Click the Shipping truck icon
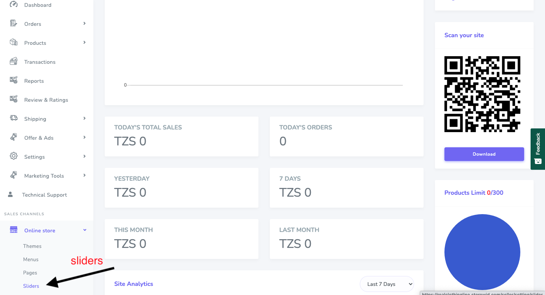Viewport: 545px width, 295px height. (x=14, y=118)
